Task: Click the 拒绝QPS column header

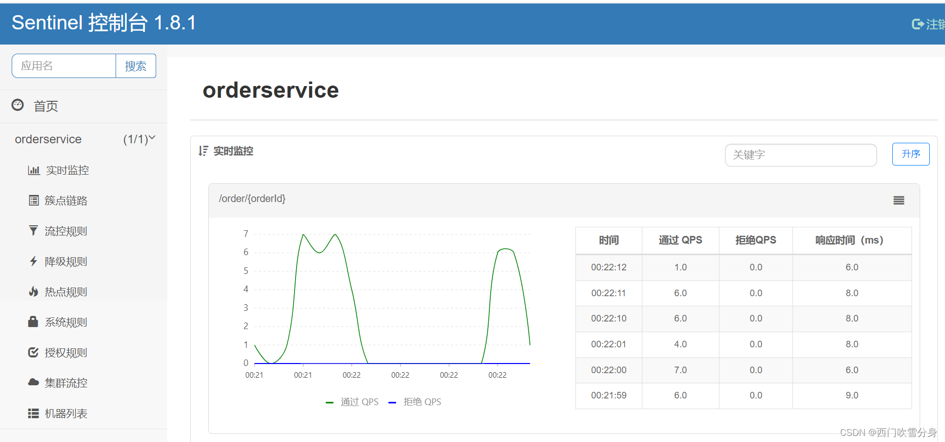Action: tap(756, 240)
